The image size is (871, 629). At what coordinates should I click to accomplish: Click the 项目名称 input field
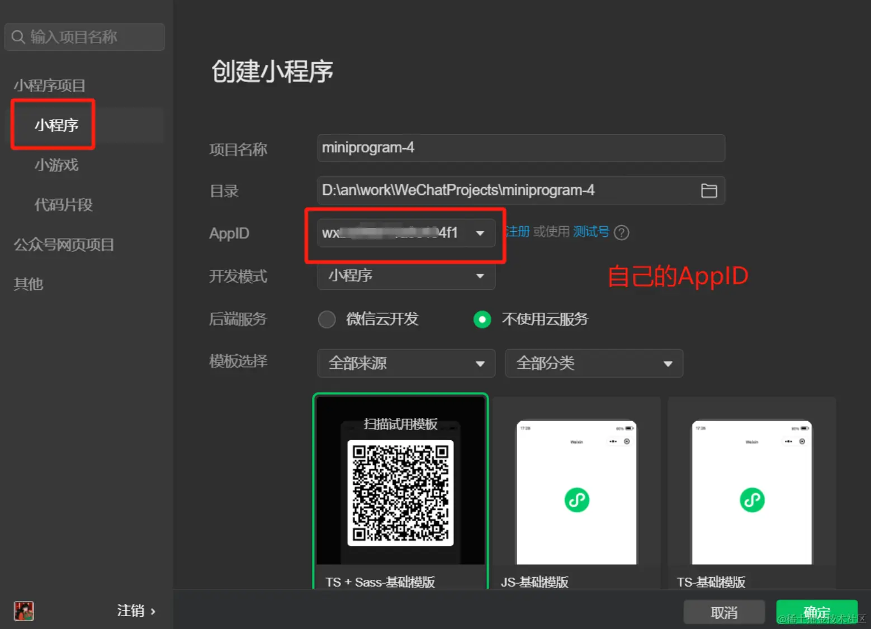[x=521, y=148]
